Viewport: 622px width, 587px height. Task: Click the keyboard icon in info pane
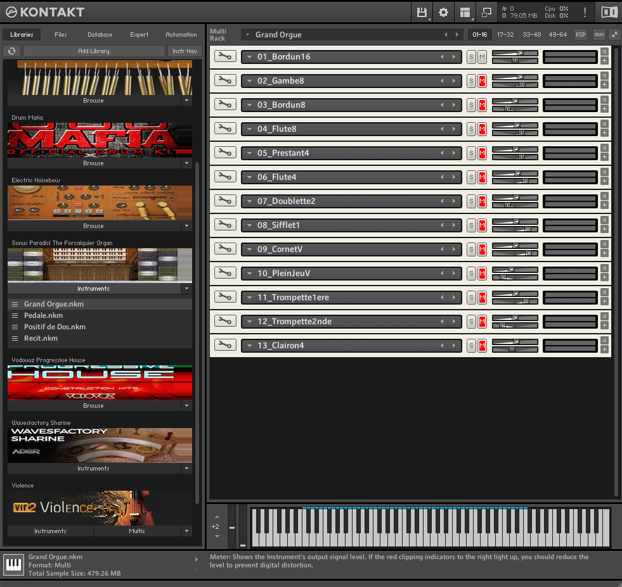pos(13,564)
